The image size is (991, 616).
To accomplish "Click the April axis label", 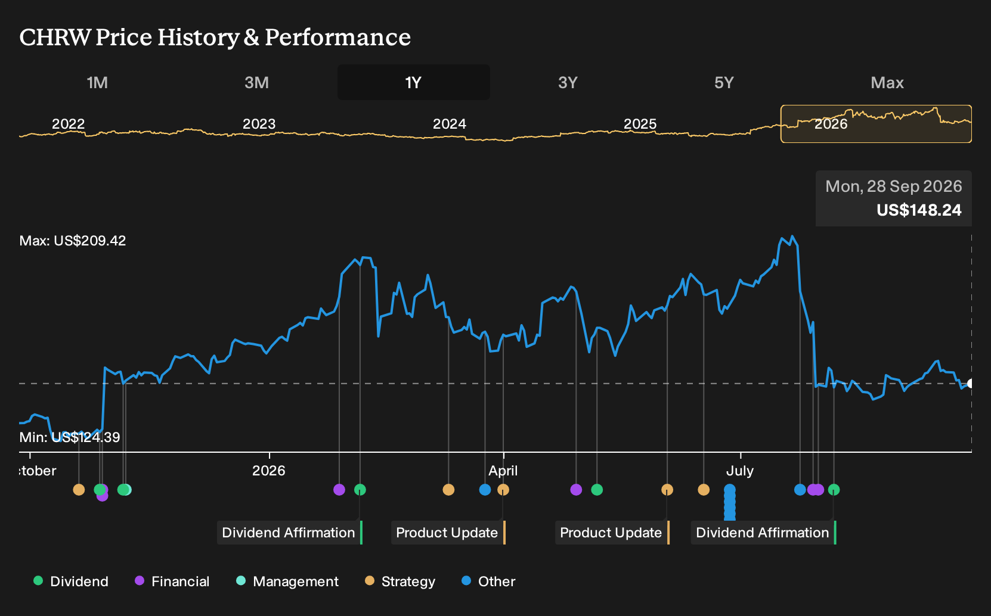I will pyautogui.click(x=503, y=471).
